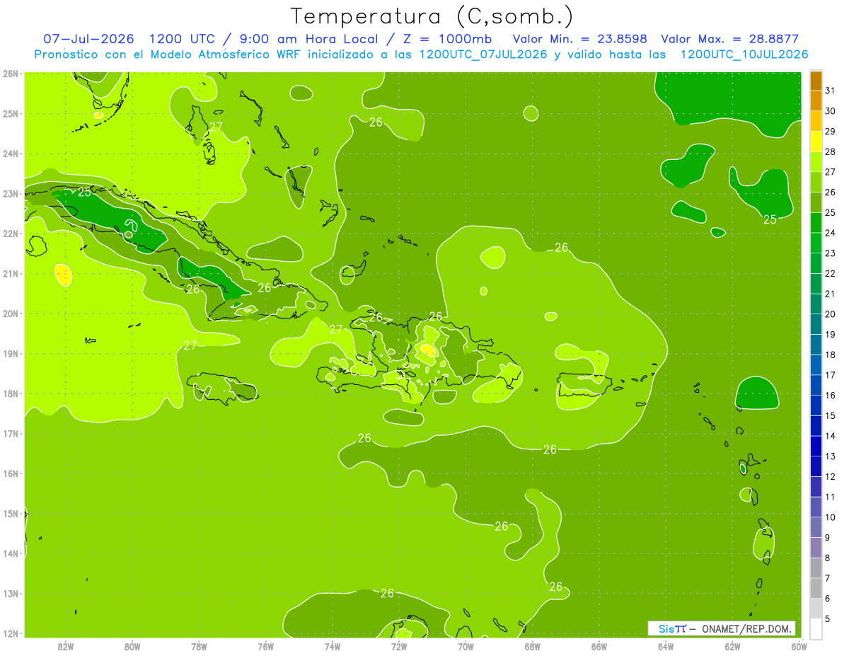Click the "14N" latitude axis label
Image resolution: width=849 pixels, height=656 pixels.
tap(10, 553)
